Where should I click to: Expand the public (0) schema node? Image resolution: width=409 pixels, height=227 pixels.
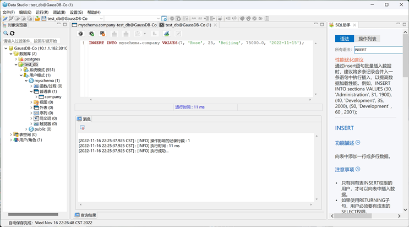26,129
